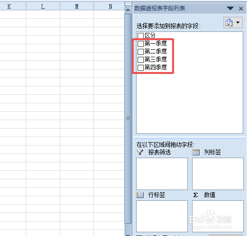Click the vertical scrollbar thumb of the sheet

(x=128, y=119)
